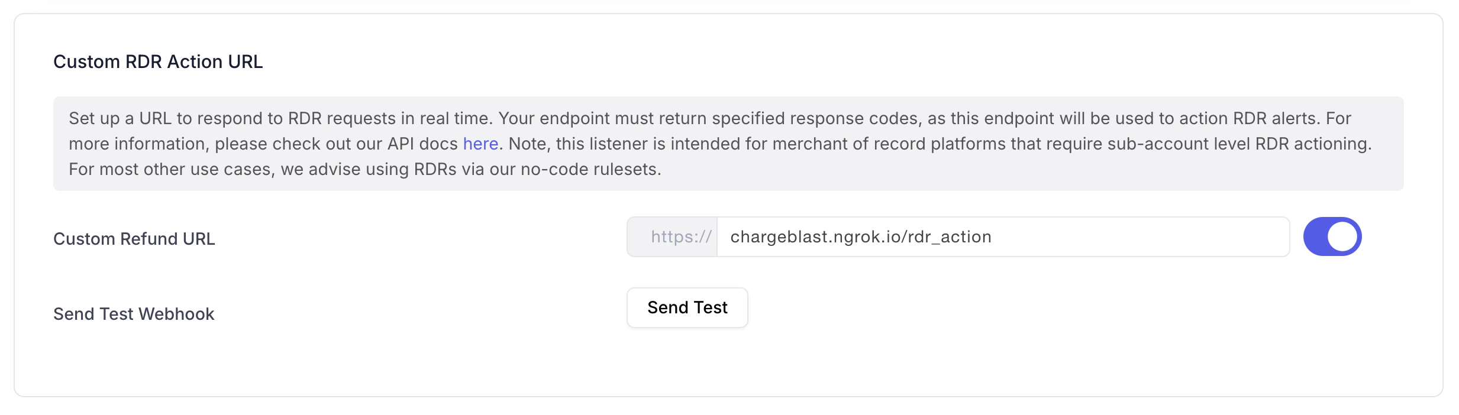Click the Send Test Webhook label
This screenshot has width=1459, height=415.
coord(134,314)
